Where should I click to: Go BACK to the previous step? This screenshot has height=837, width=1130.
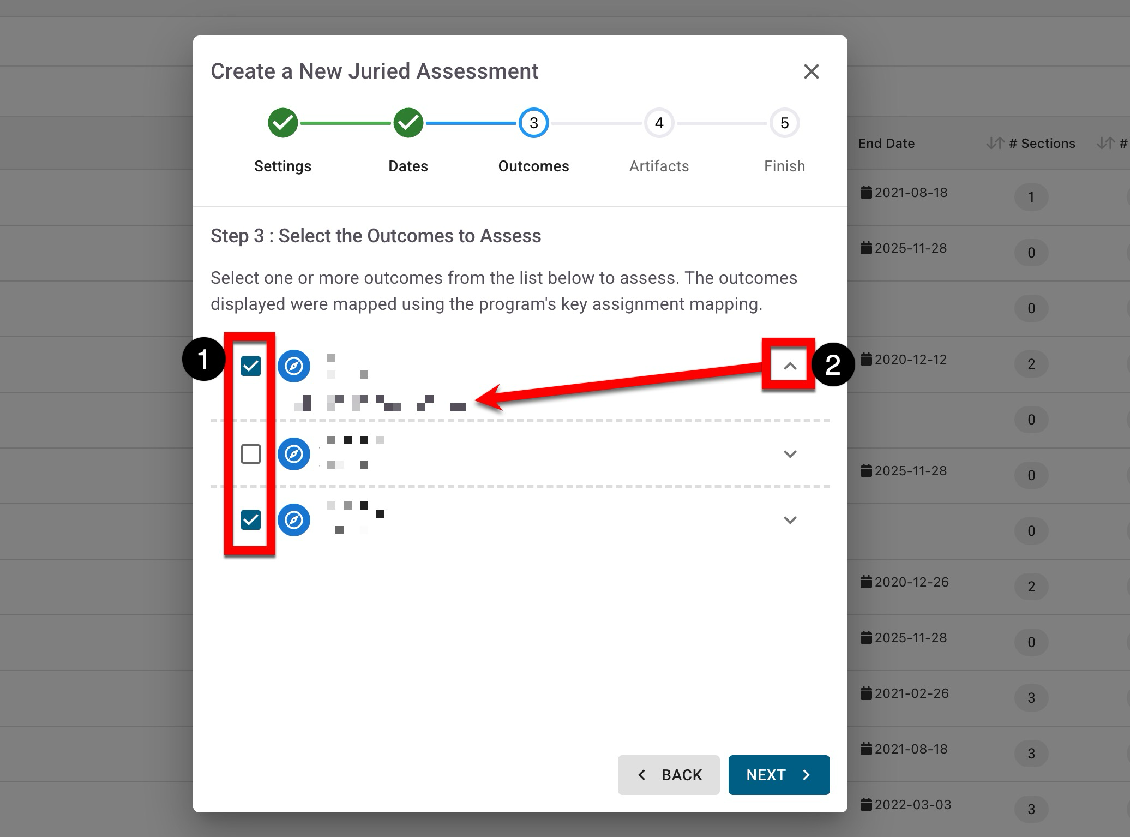(x=669, y=775)
